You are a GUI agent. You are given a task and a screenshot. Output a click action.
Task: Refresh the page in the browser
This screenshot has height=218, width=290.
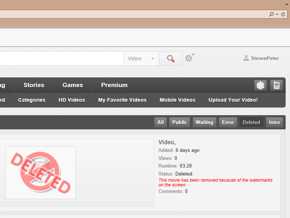[x=283, y=14]
